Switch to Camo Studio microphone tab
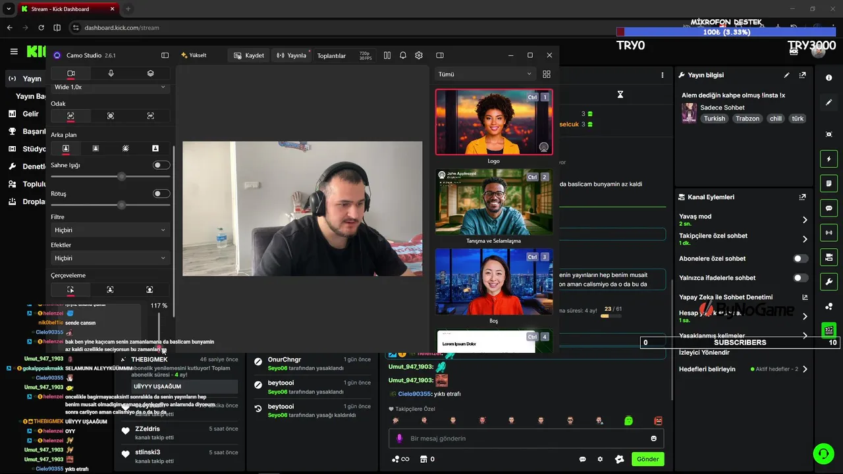The image size is (843, 474). click(111, 73)
